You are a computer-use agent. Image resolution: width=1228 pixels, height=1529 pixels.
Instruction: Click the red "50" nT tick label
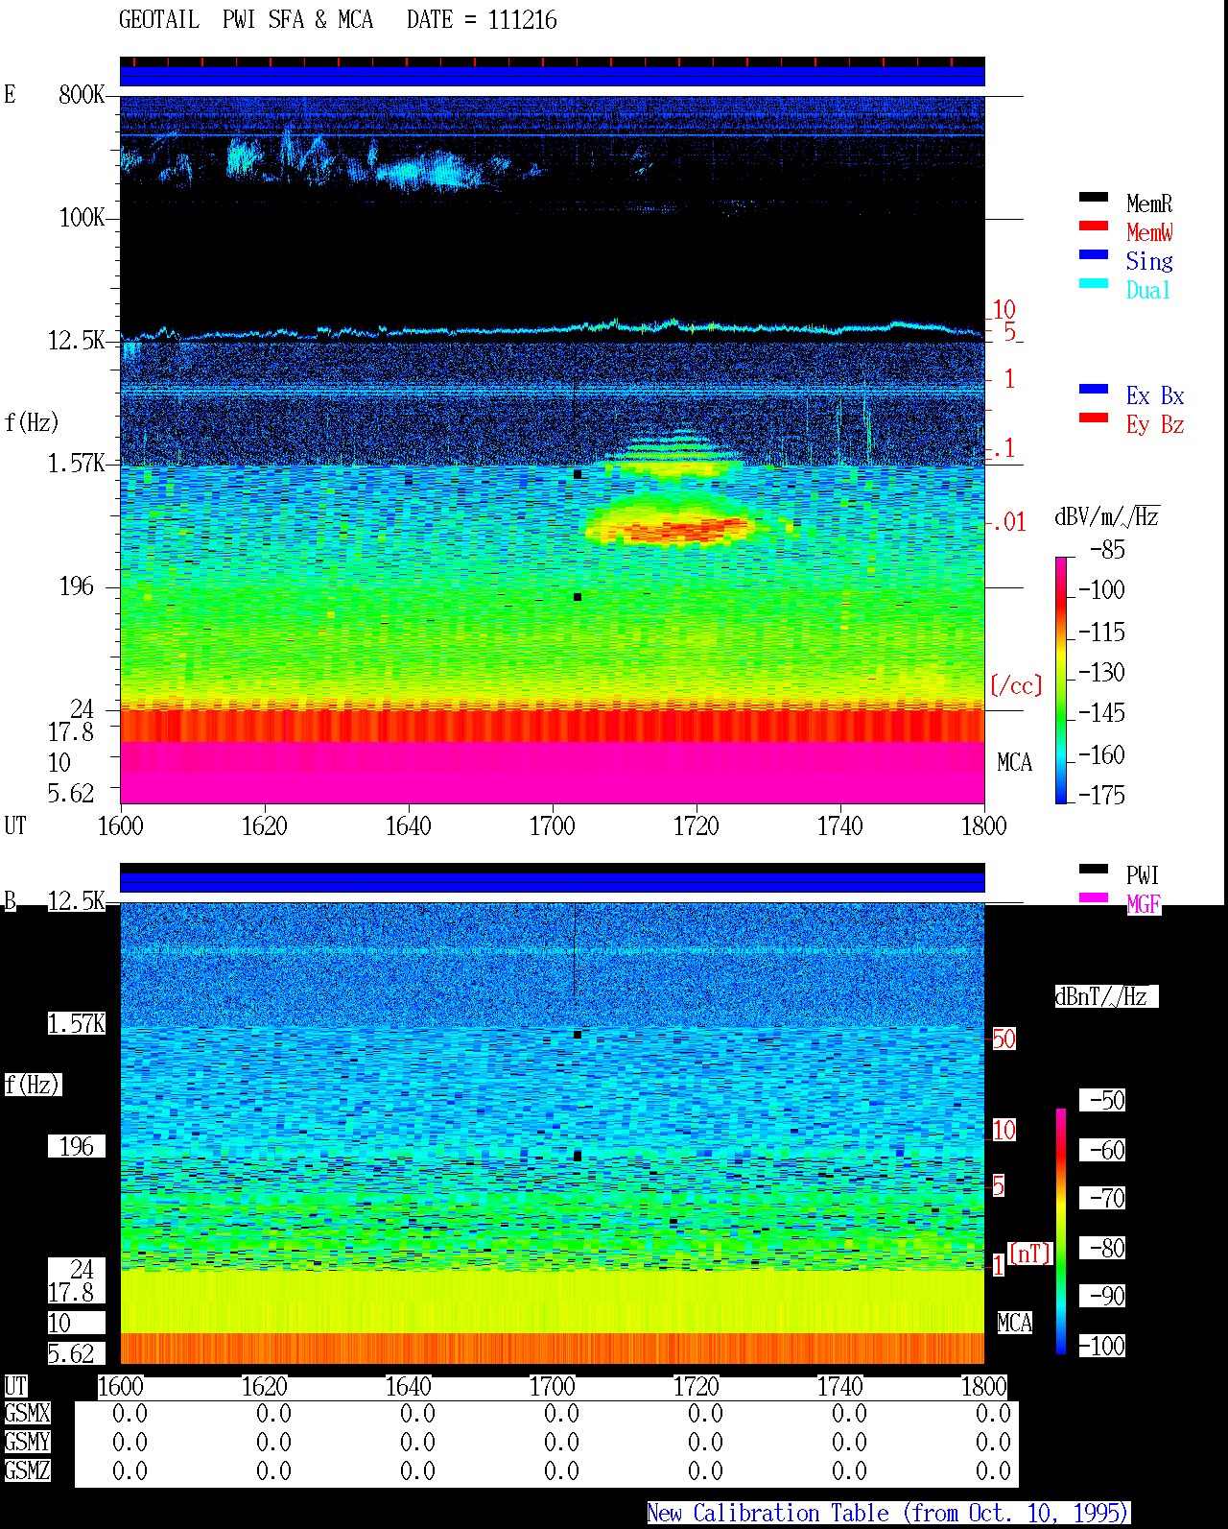1004,1039
